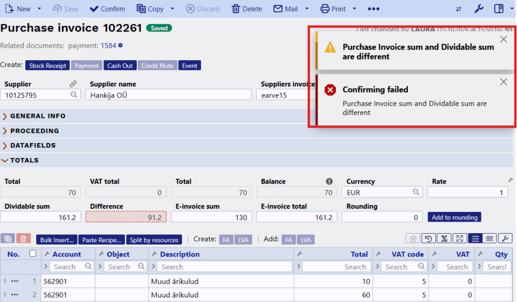Viewport: 517px width, 302px height.
Task: Confirm the purchase invoice
Action: point(107,9)
